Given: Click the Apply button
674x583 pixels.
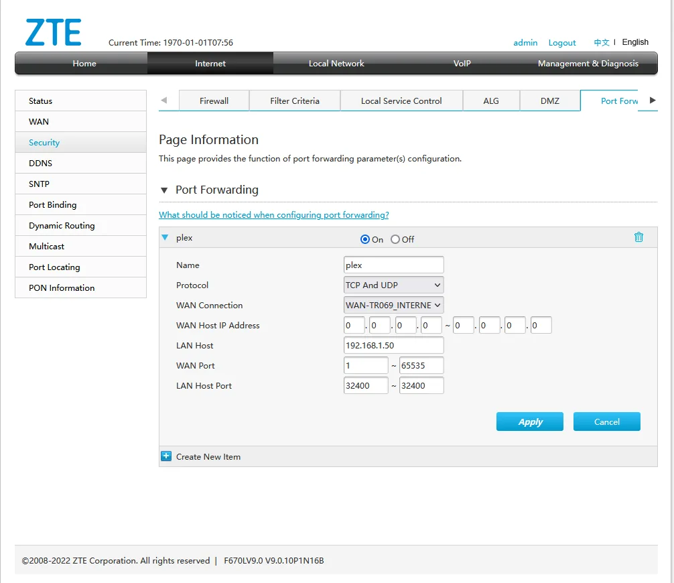Looking at the screenshot, I should pos(530,422).
